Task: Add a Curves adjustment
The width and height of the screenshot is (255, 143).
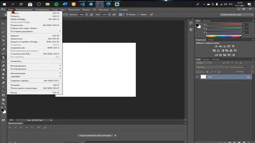Action: [x=225, y=46]
